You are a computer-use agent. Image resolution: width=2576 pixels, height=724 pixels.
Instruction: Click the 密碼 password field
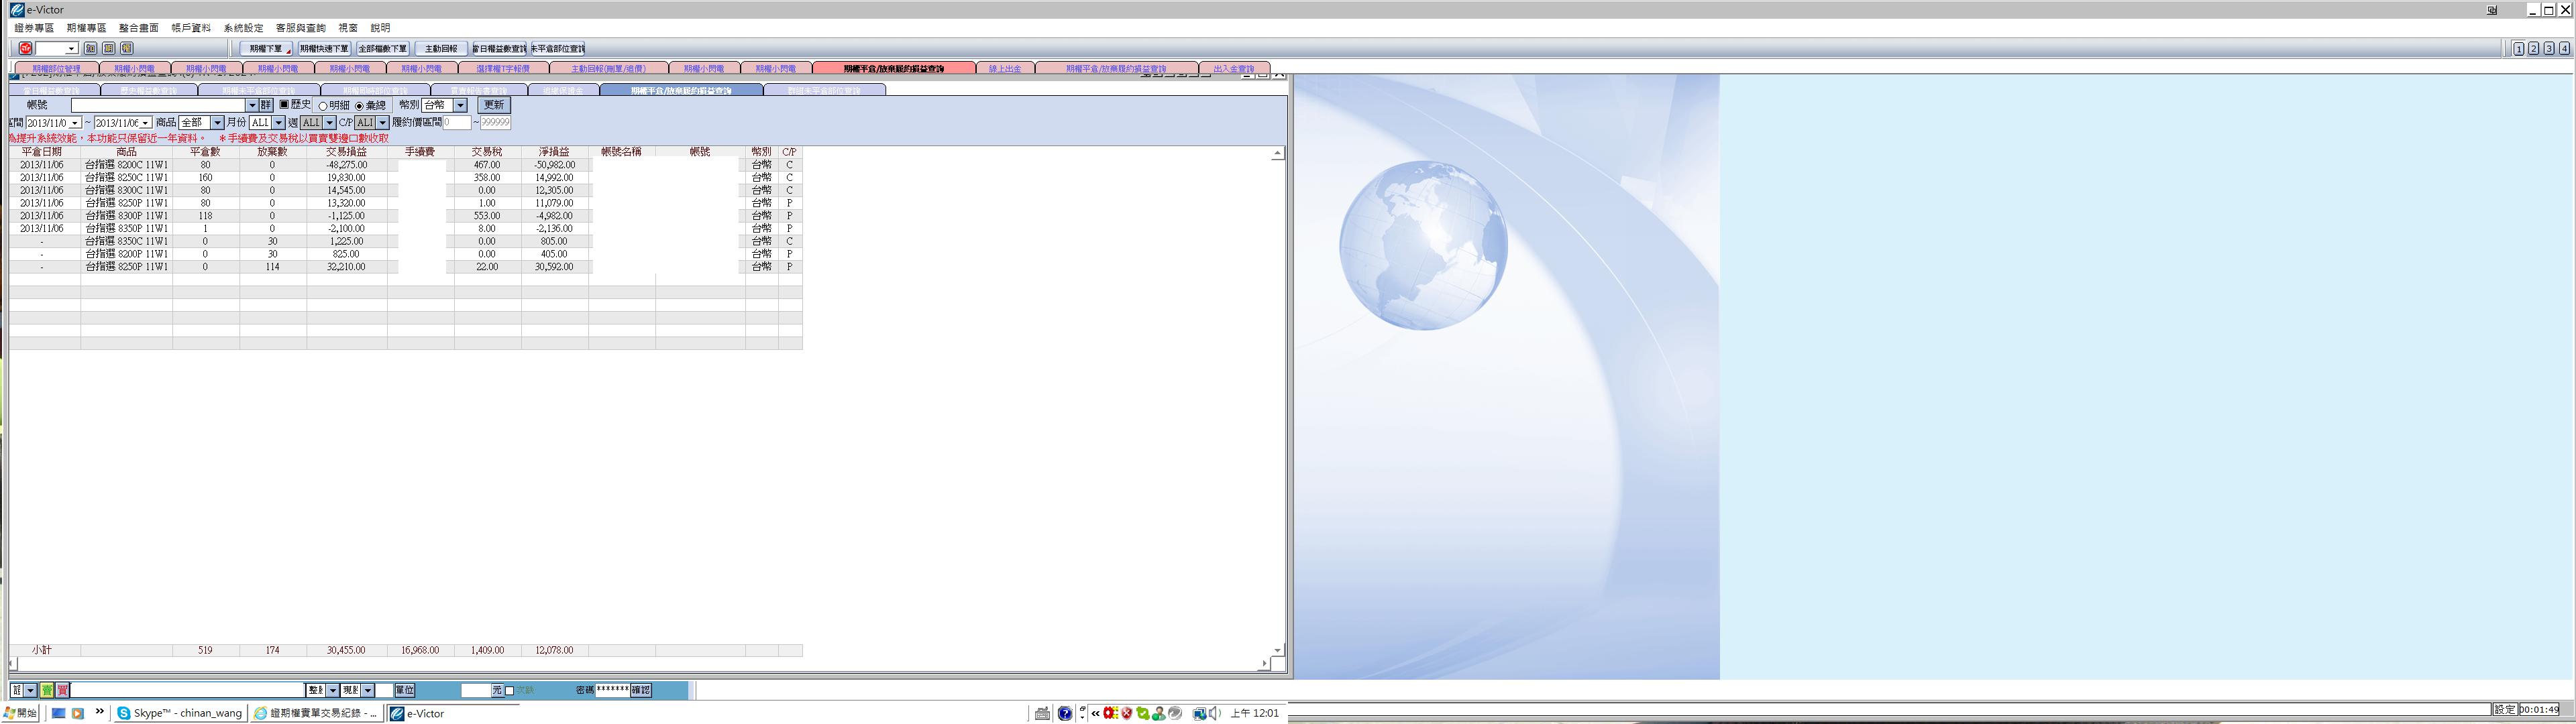pyautogui.click(x=613, y=691)
